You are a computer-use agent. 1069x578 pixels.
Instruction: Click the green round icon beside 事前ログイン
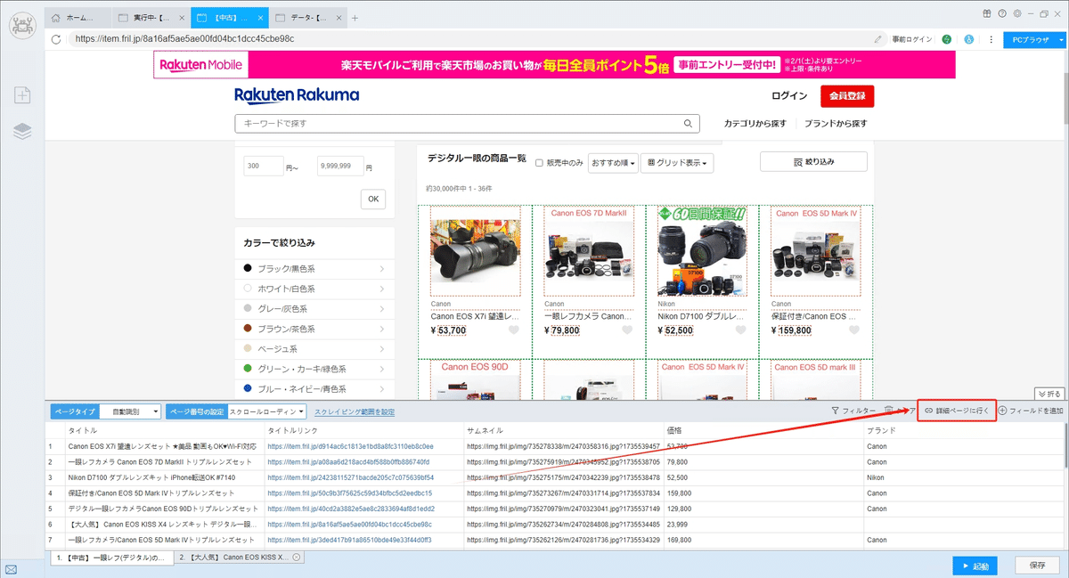946,39
